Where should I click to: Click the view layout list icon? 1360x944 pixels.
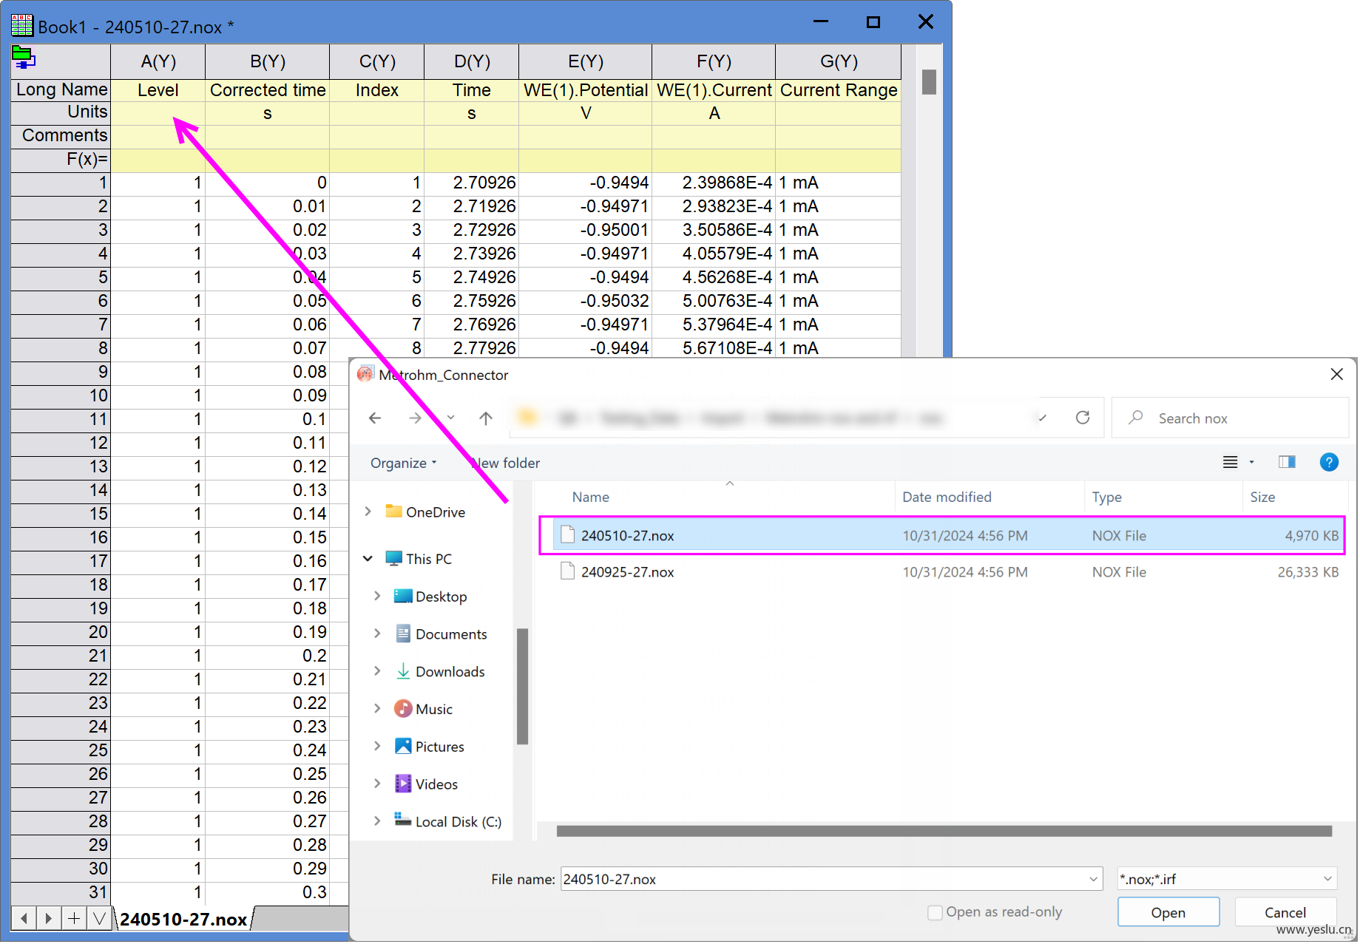point(1231,462)
